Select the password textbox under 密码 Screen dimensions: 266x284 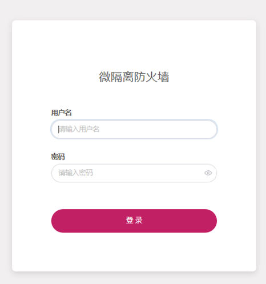point(134,173)
